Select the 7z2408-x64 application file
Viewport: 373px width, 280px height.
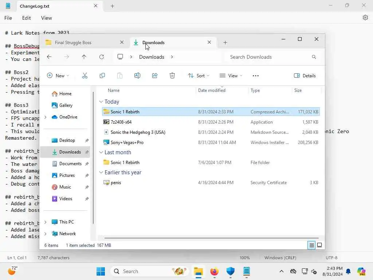click(x=211, y=122)
